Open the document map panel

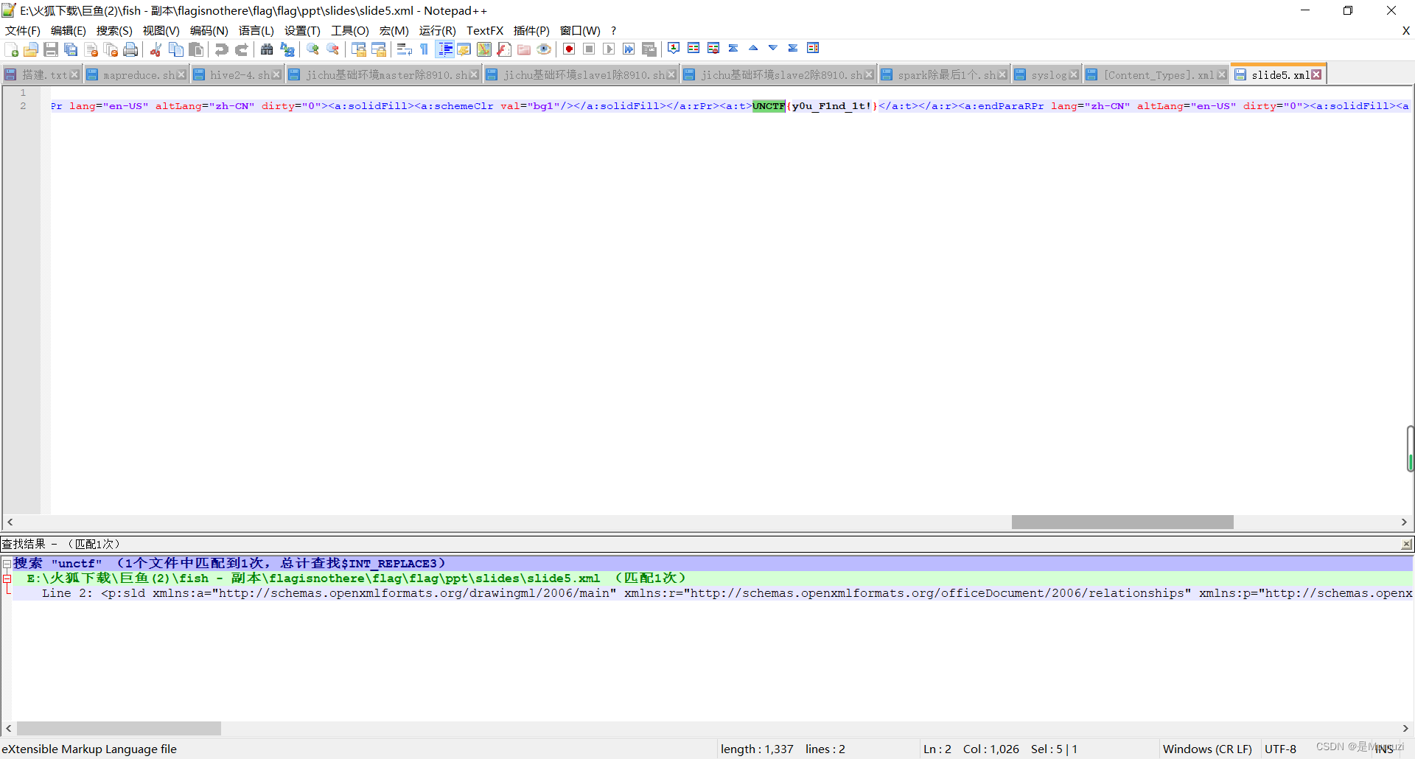[484, 49]
